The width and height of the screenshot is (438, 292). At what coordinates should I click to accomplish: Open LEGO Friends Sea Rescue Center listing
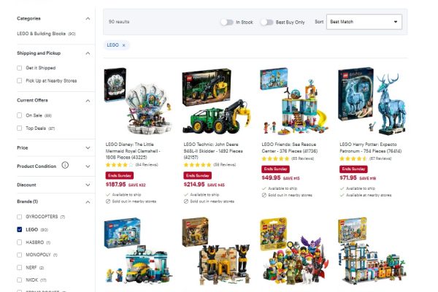coord(289,147)
